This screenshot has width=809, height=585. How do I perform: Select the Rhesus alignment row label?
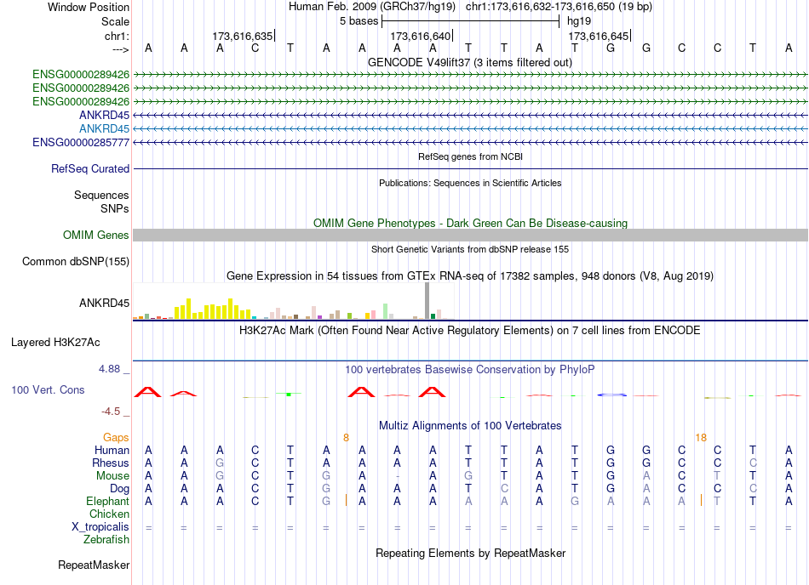point(111,463)
